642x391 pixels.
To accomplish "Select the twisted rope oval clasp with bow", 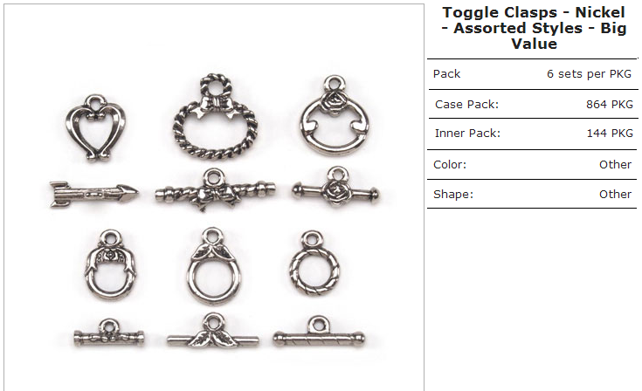I will [216, 117].
